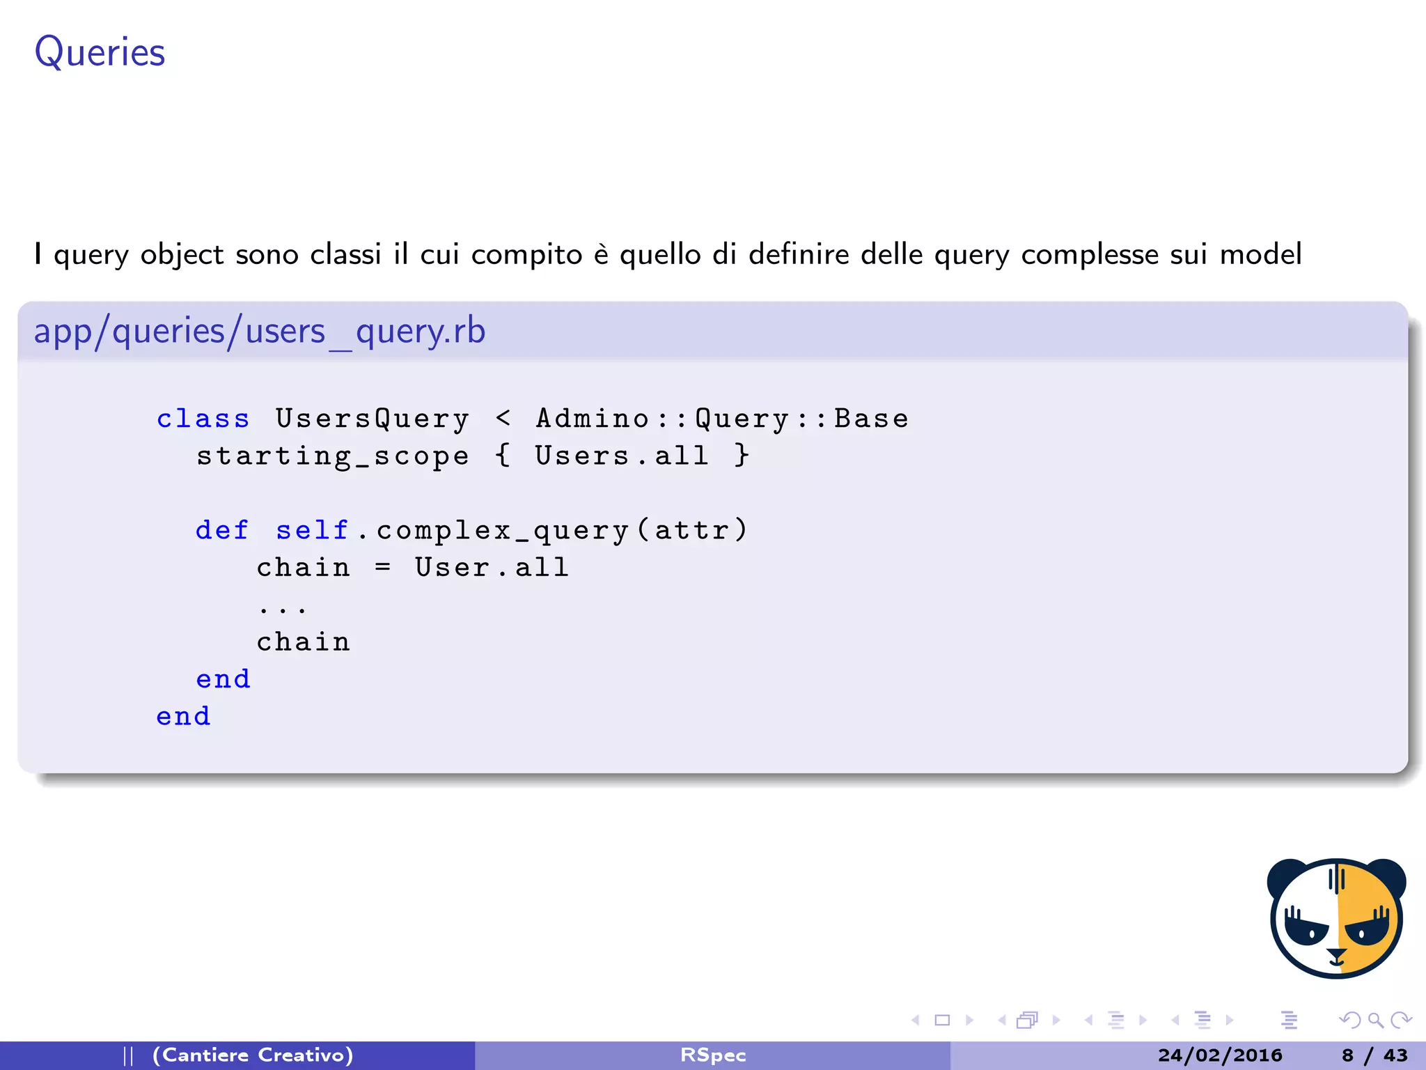Click the presentation outline icon
Viewport: 1426px width, 1070px height.
click(1290, 1020)
